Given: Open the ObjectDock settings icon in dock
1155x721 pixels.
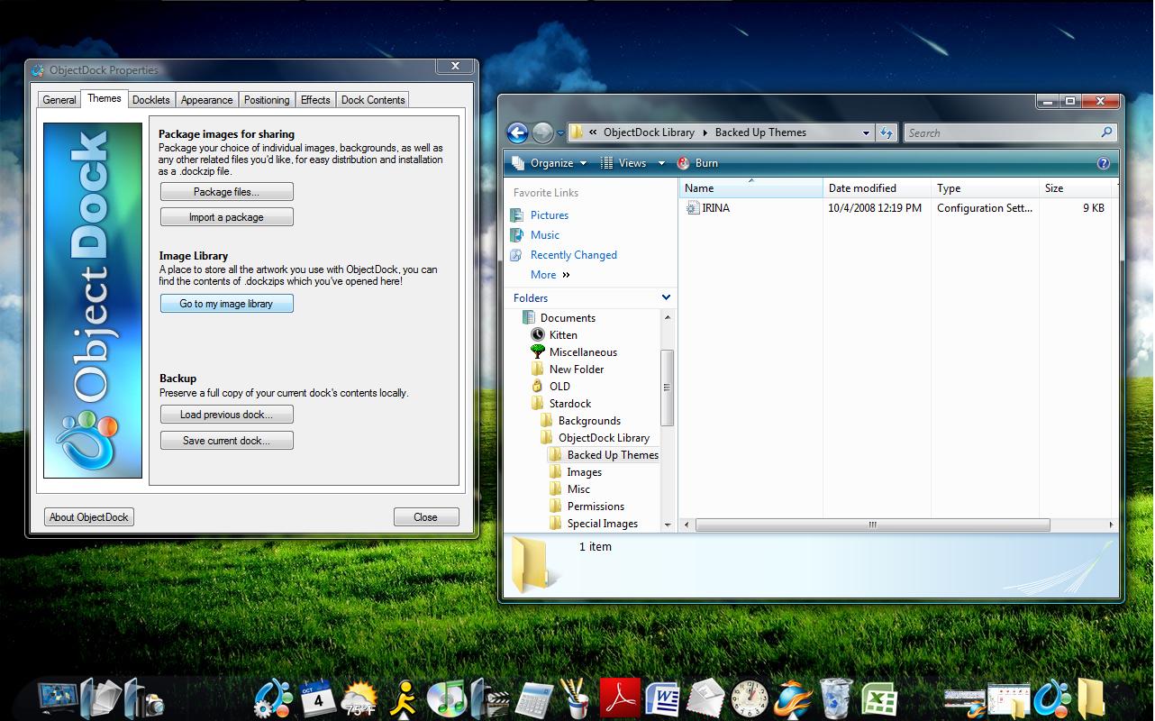Looking at the screenshot, I should (x=272, y=698).
